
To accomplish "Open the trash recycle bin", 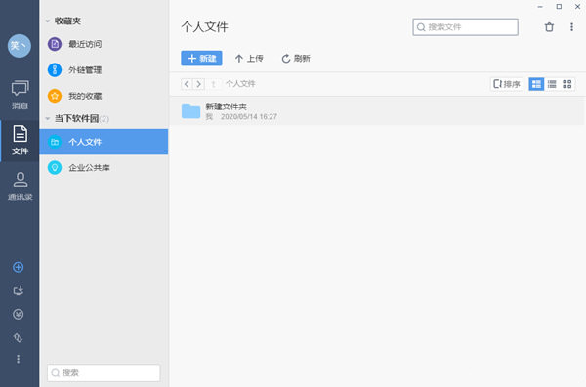I will point(549,27).
